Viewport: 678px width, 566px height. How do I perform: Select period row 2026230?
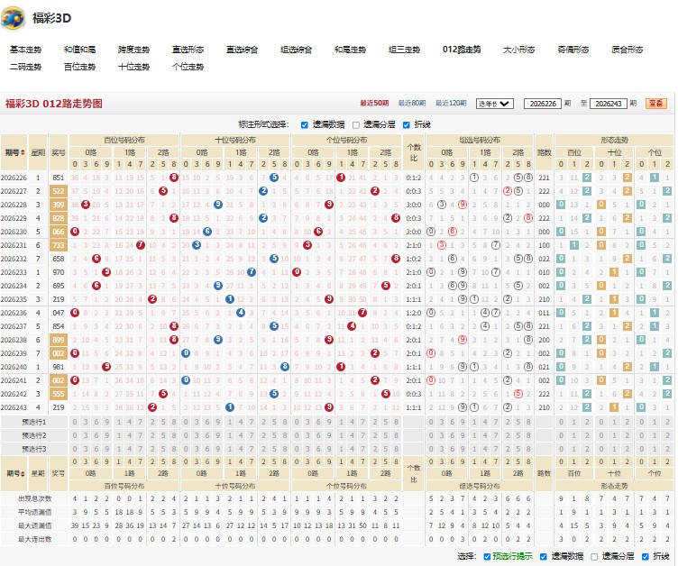14,232
